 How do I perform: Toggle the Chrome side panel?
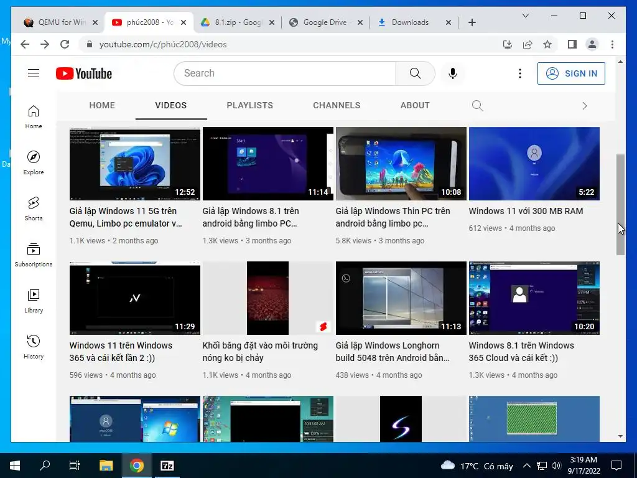(572, 44)
